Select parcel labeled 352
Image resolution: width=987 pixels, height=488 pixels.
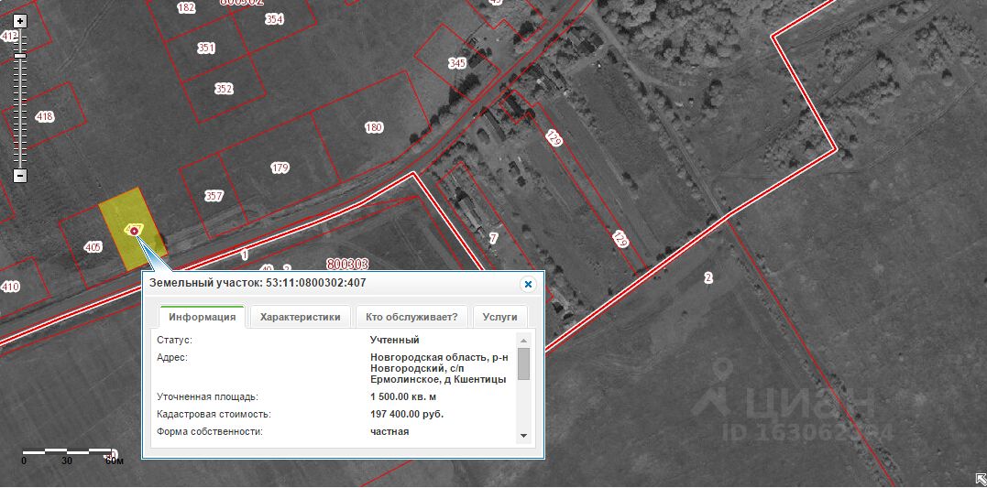[224, 89]
